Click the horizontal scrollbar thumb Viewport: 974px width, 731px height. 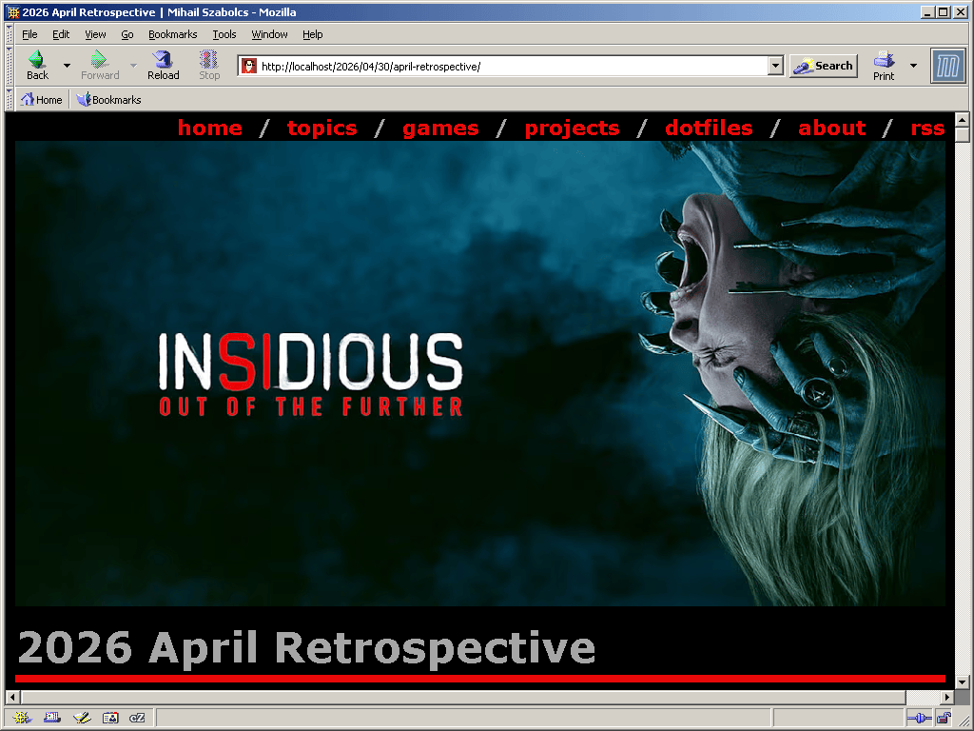463,697
